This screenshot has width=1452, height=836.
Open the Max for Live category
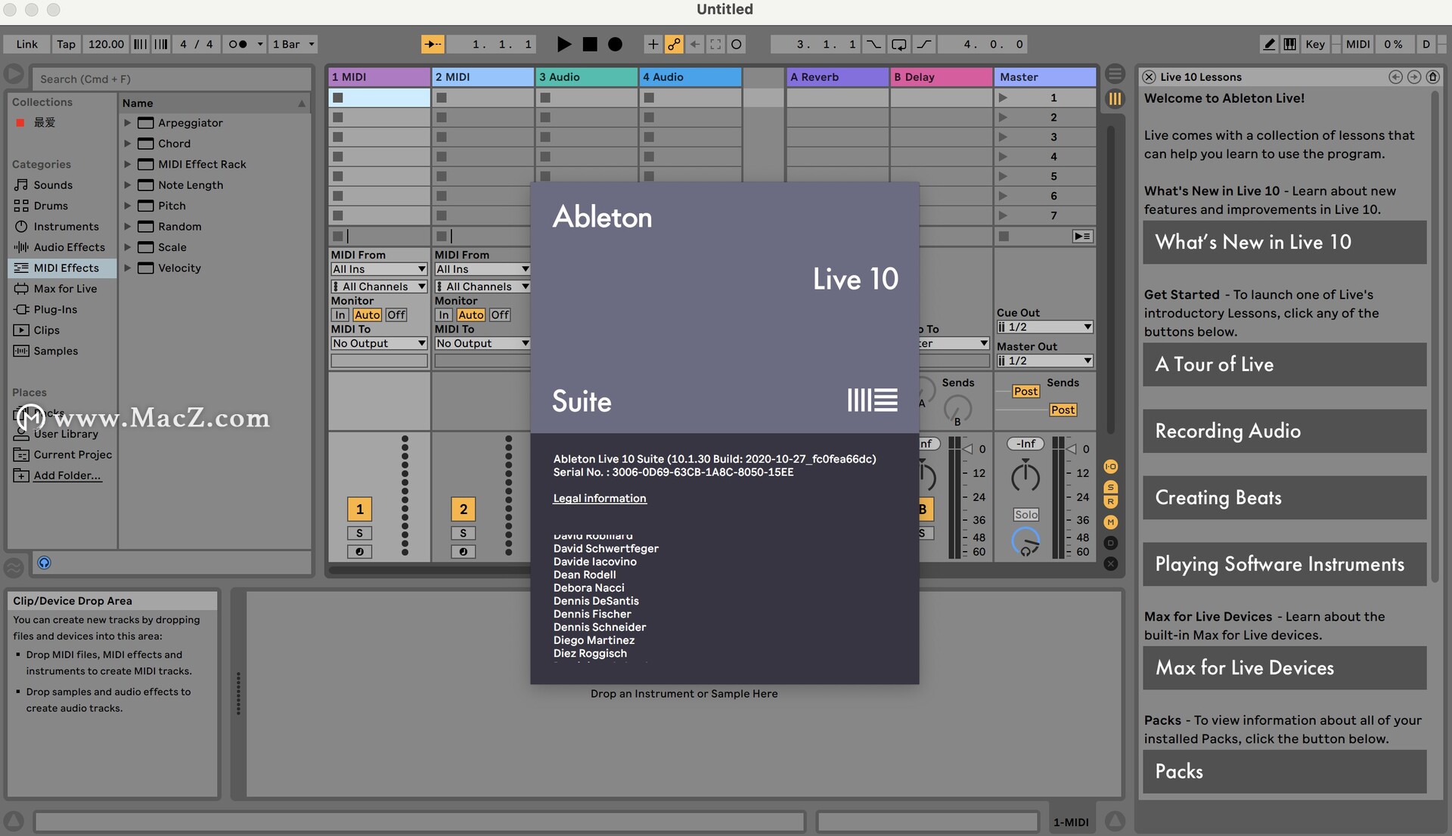65,289
